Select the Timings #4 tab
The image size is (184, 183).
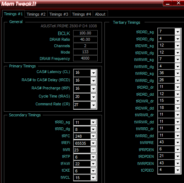[81, 14]
